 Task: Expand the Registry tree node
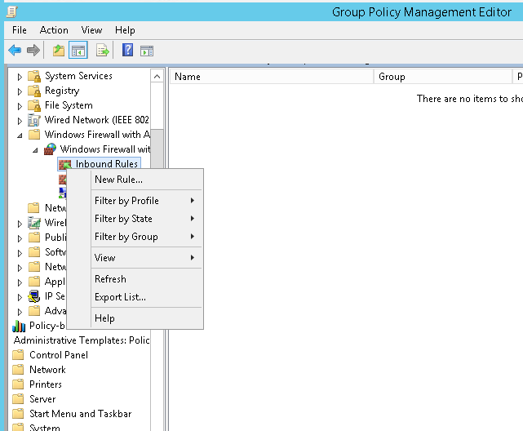coord(20,91)
